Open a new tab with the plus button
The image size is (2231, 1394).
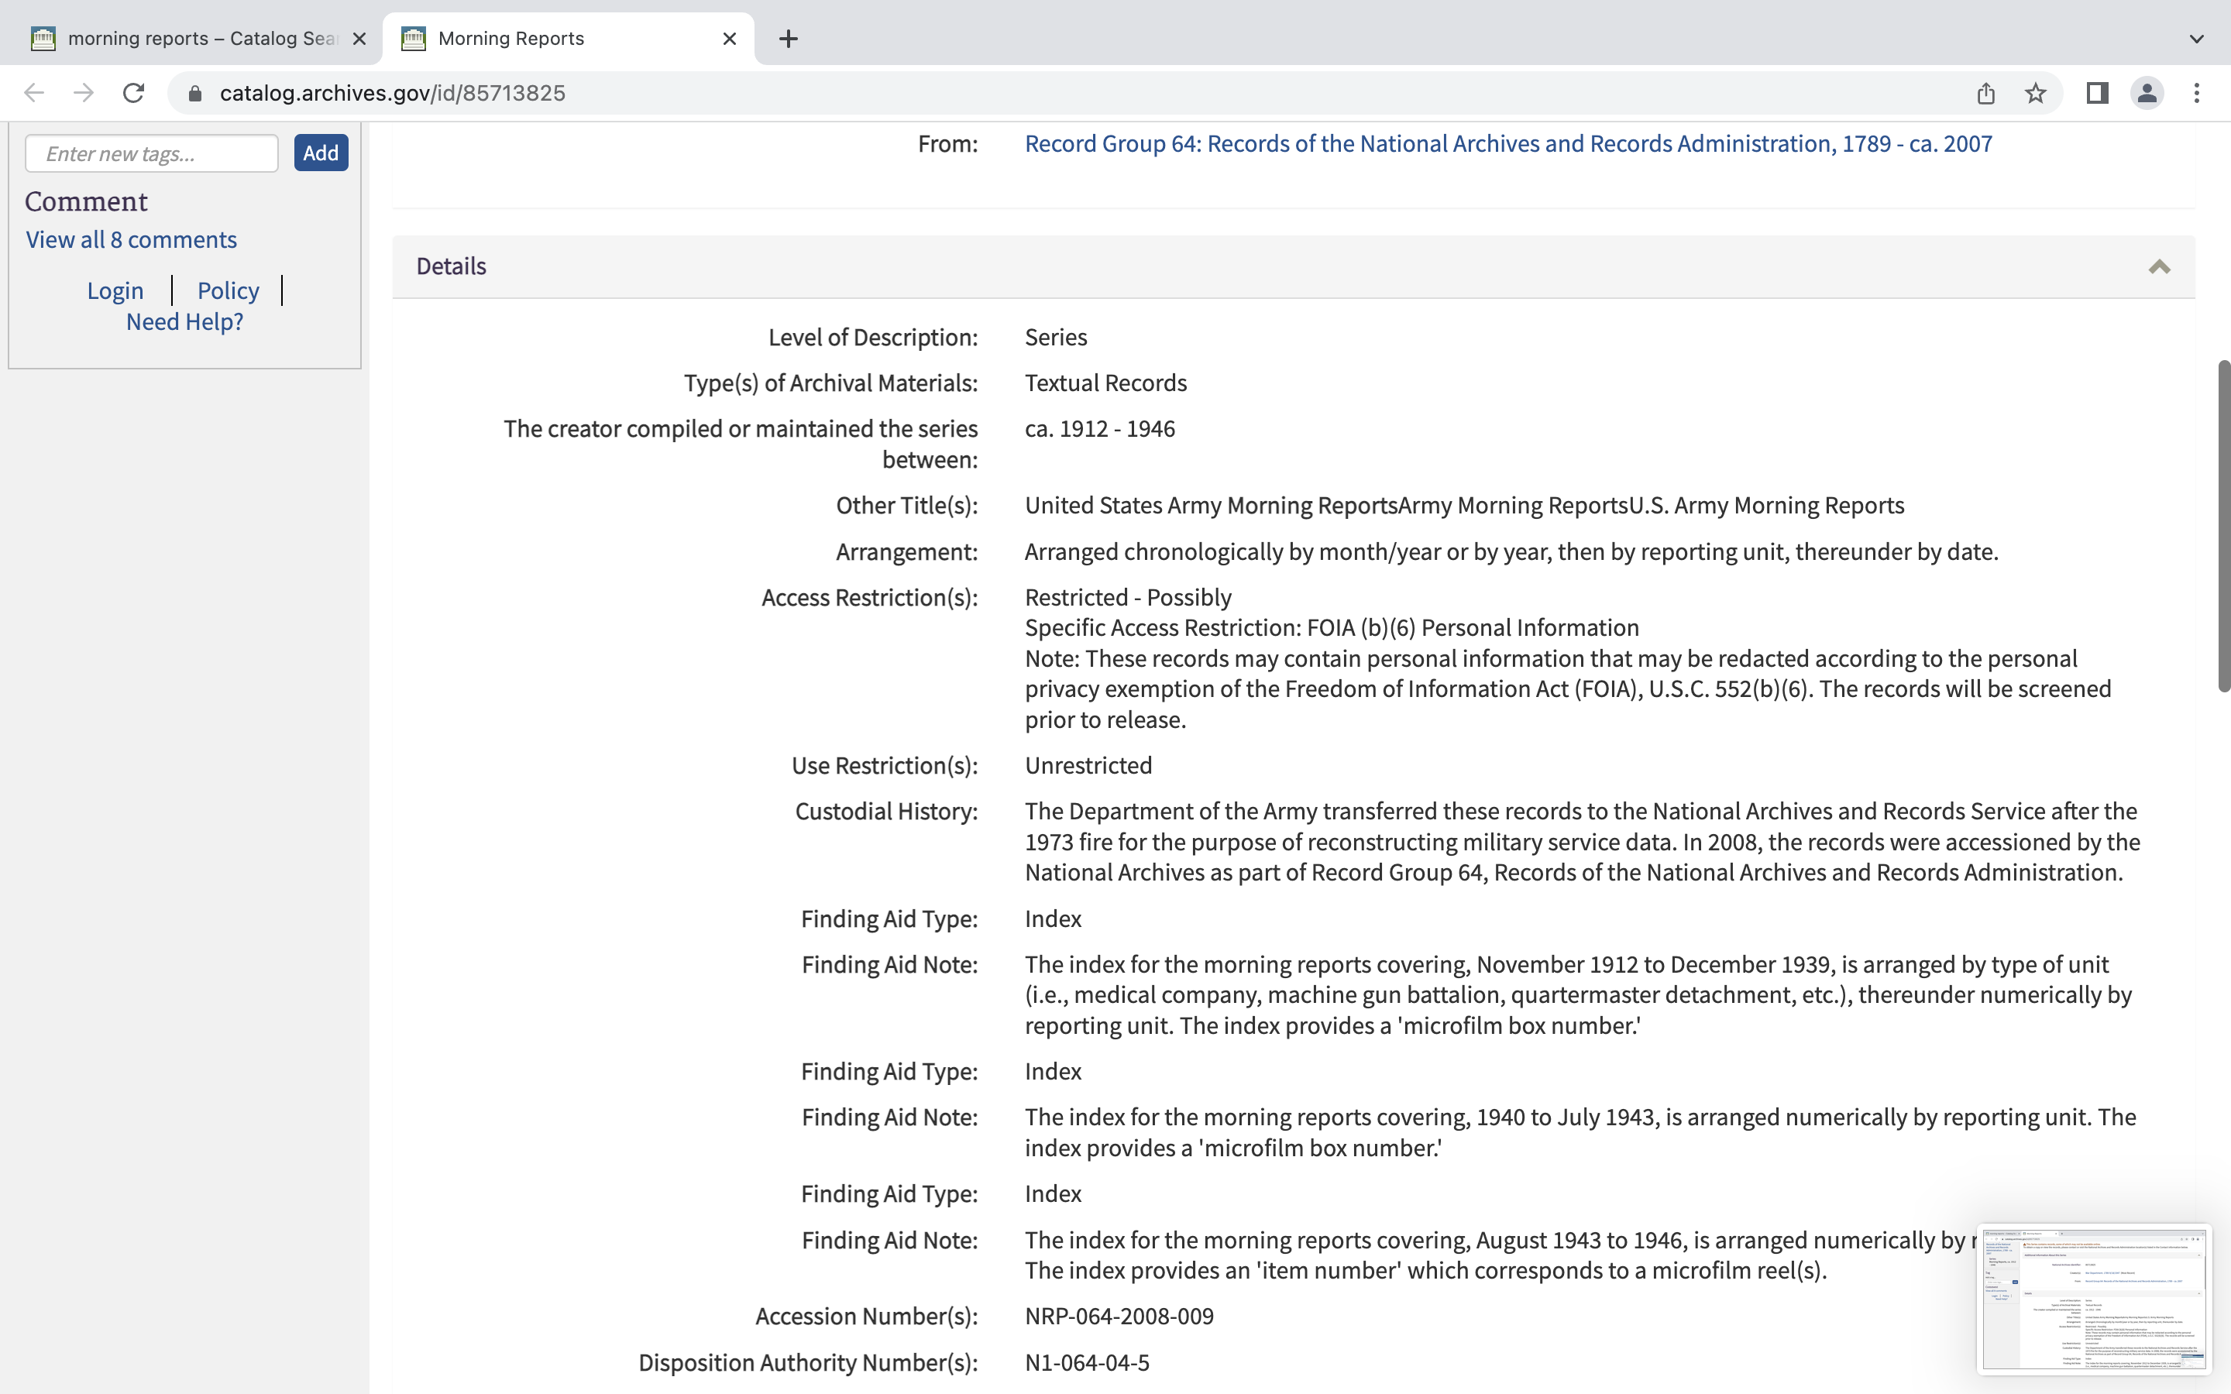(787, 39)
